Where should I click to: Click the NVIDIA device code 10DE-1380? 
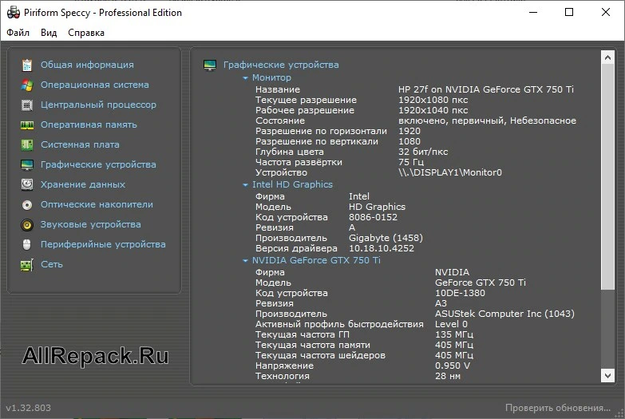[460, 293]
